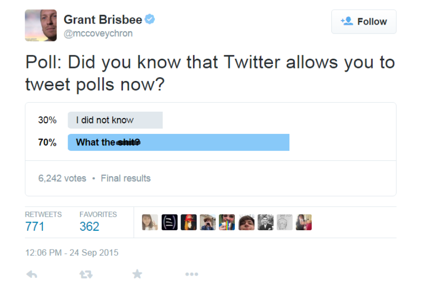Click the avatar with the red cap
422x289 pixels.
[x=189, y=222]
